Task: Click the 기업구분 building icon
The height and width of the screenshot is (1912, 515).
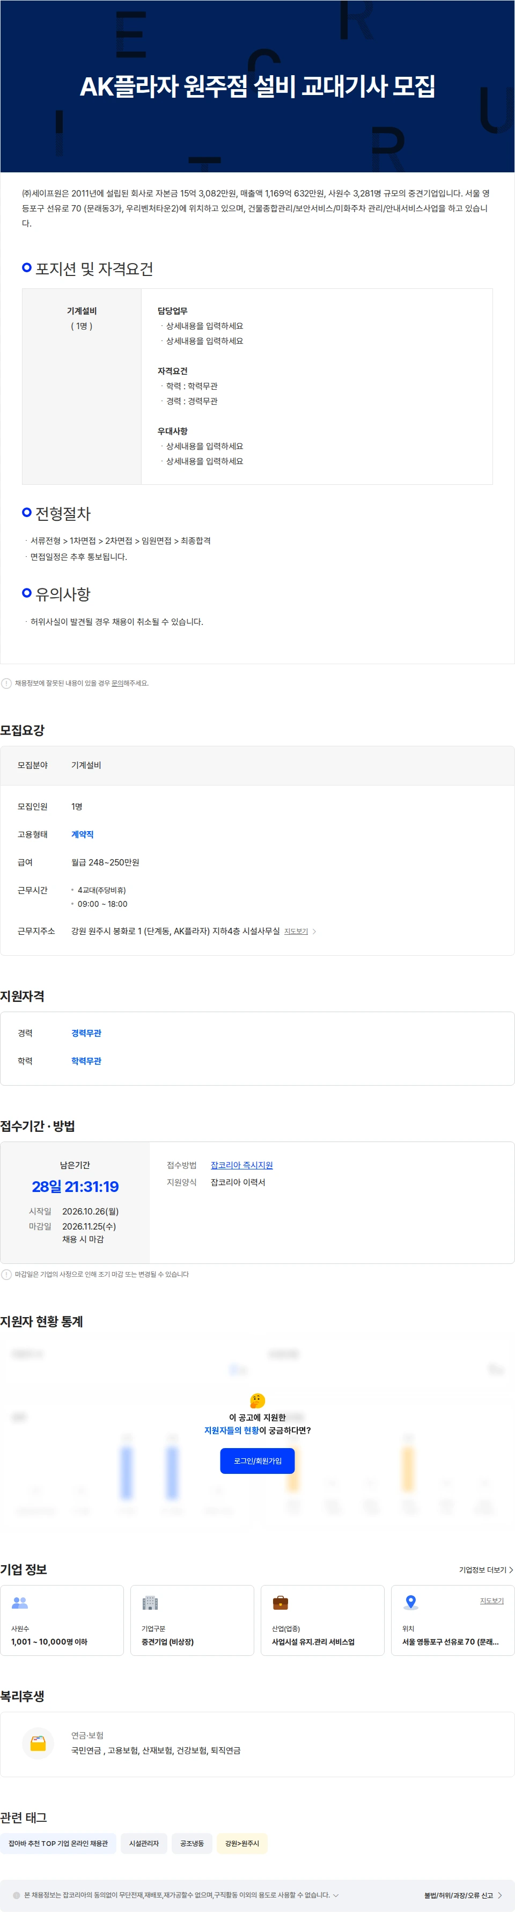Action: (150, 1603)
